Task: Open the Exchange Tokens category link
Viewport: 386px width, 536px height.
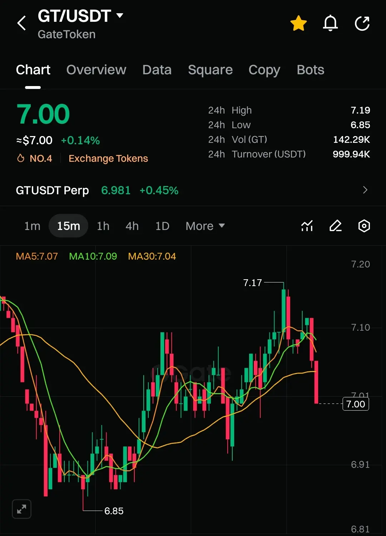Action: click(108, 159)
